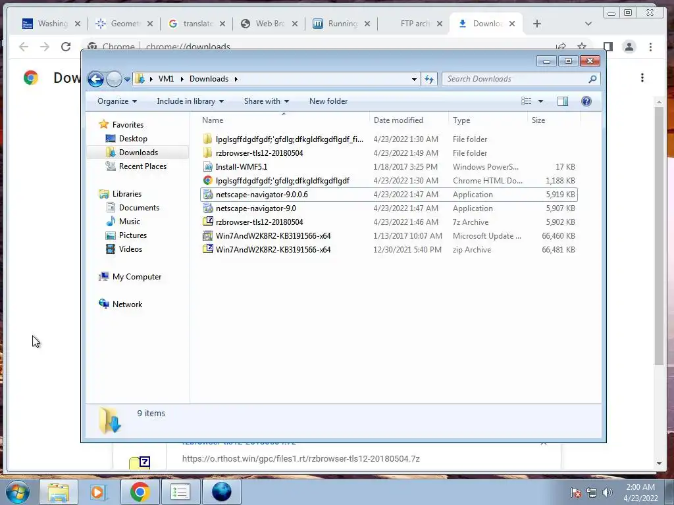Click the 1/18/2017 3:25 PM date cell
This screenshot has width=674, height=505.
[x=405, y=167]
